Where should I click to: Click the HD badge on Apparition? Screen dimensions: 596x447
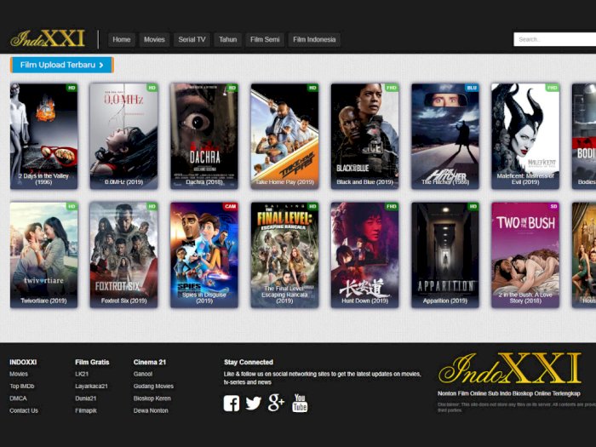473,206
